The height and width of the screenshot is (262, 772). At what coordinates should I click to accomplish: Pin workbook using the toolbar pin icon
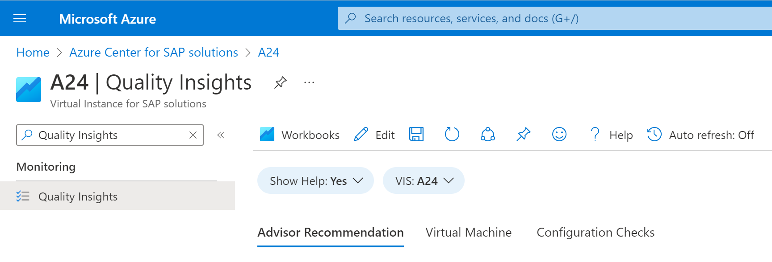(x=523, y=135)
